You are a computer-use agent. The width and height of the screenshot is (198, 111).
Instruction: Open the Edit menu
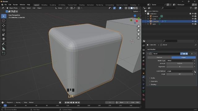10,5
